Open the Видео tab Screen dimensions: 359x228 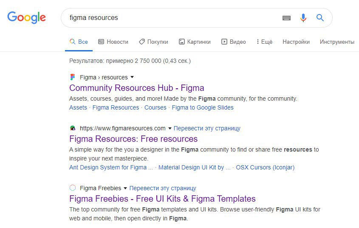click(234, 42)
